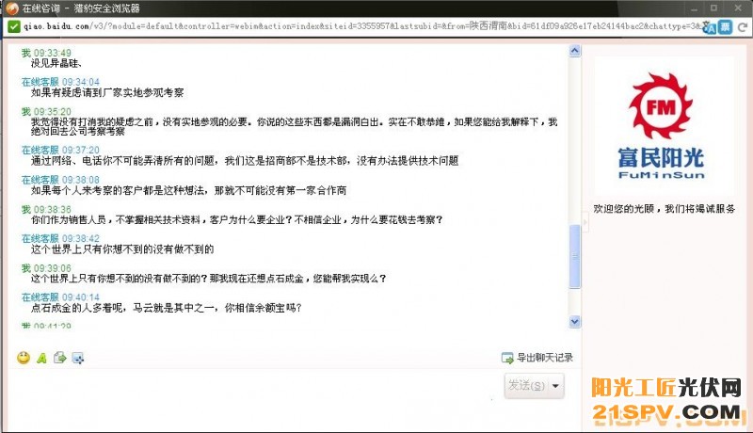
Task: Click the send file icon
Action: pyautogui.click(x=60, y=358)
